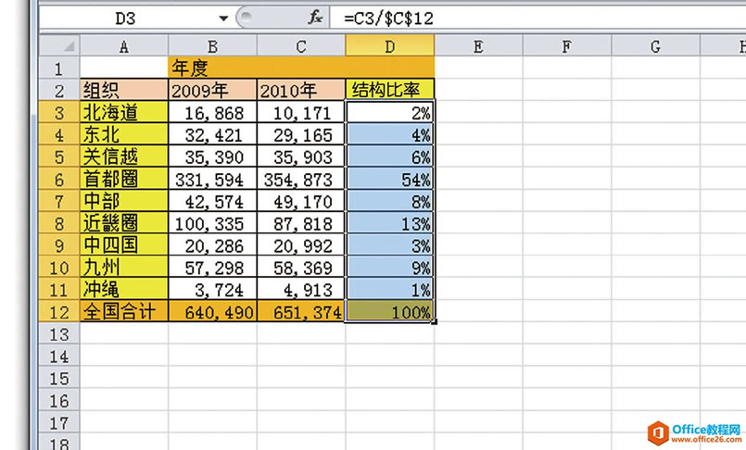This screenshot has height=450, width=746.
Task: Click the cell containing 3,724
Action: 212,290
